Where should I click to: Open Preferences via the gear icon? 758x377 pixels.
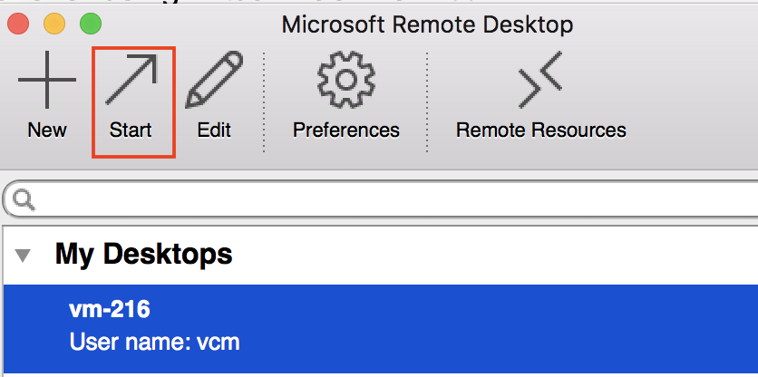[346, 79]
